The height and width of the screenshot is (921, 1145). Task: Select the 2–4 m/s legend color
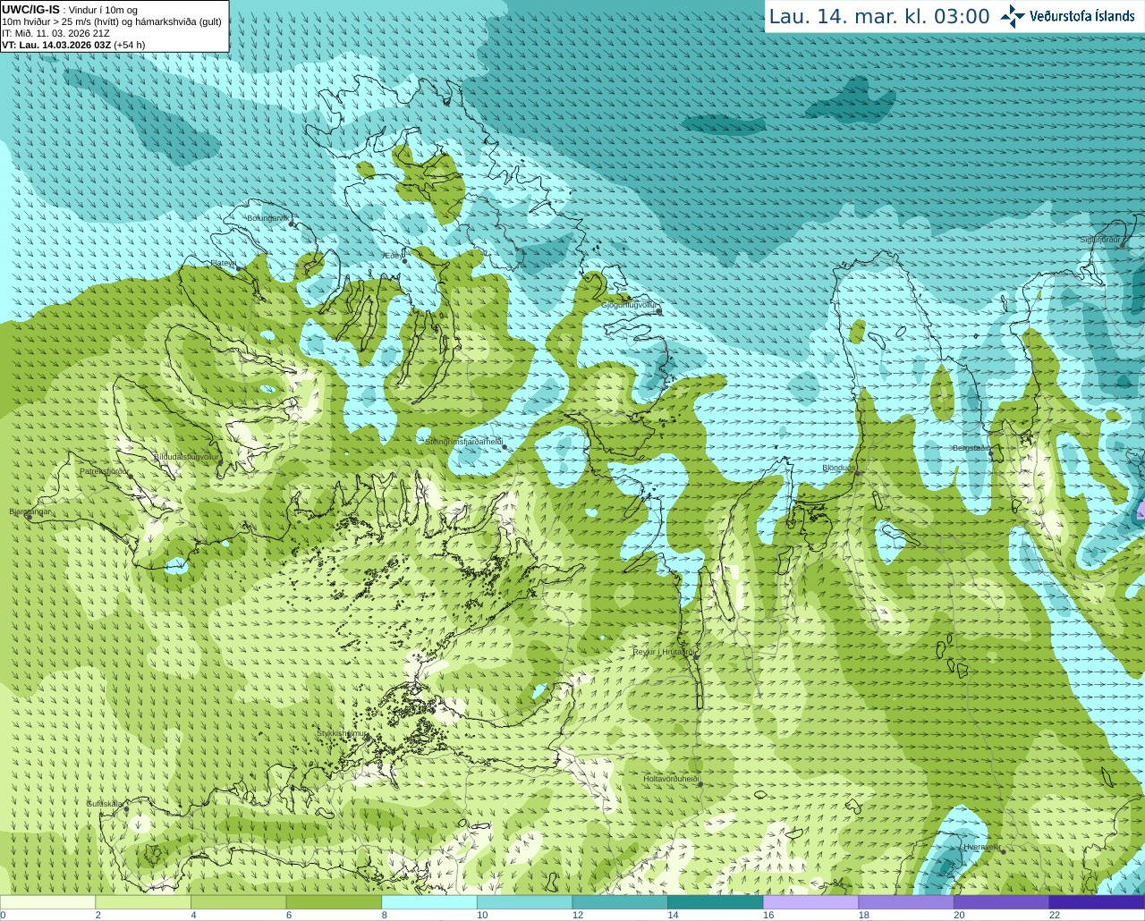(143, 902)
